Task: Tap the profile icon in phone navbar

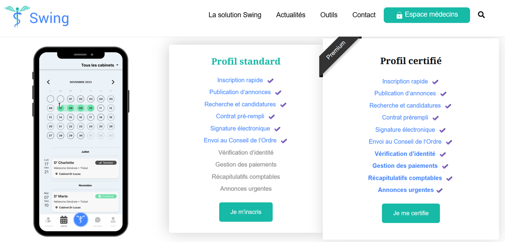Action: click(x=113, y=220)
